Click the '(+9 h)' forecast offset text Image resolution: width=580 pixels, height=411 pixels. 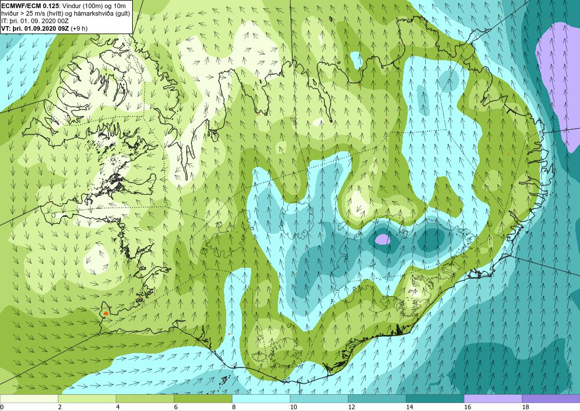pos(79,28)
